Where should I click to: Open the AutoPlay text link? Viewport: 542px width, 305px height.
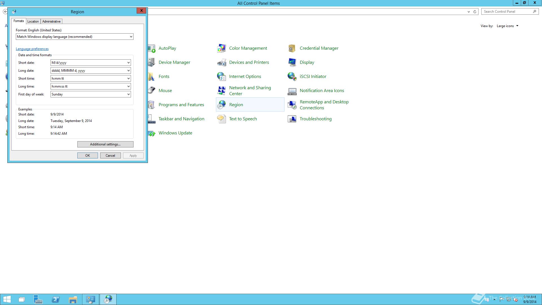pyautogui.click(x=167, y=48)
